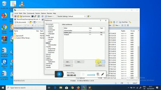Select Internal editor in Preferences tree
This screenshot has height=90, width=161.
[52, 45]
